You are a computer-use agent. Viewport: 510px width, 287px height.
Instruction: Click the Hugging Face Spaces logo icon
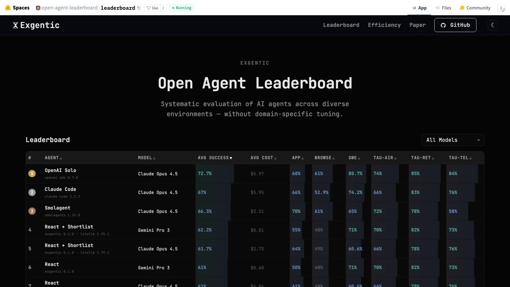click(x=8, y=8)
